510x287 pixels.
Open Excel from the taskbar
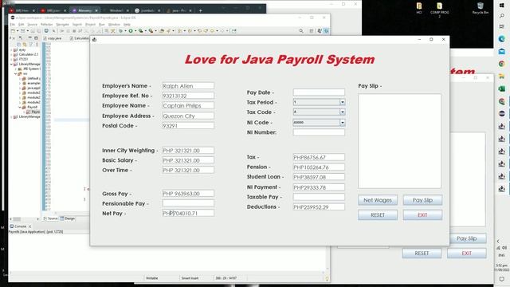502,88
